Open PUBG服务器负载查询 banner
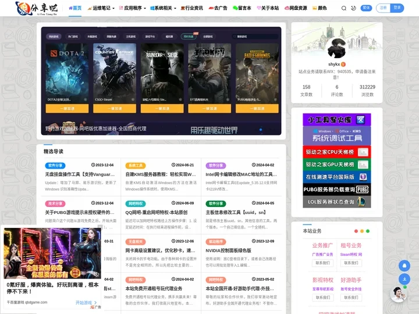This screenshot has height=314, width=419. [337, 190]
